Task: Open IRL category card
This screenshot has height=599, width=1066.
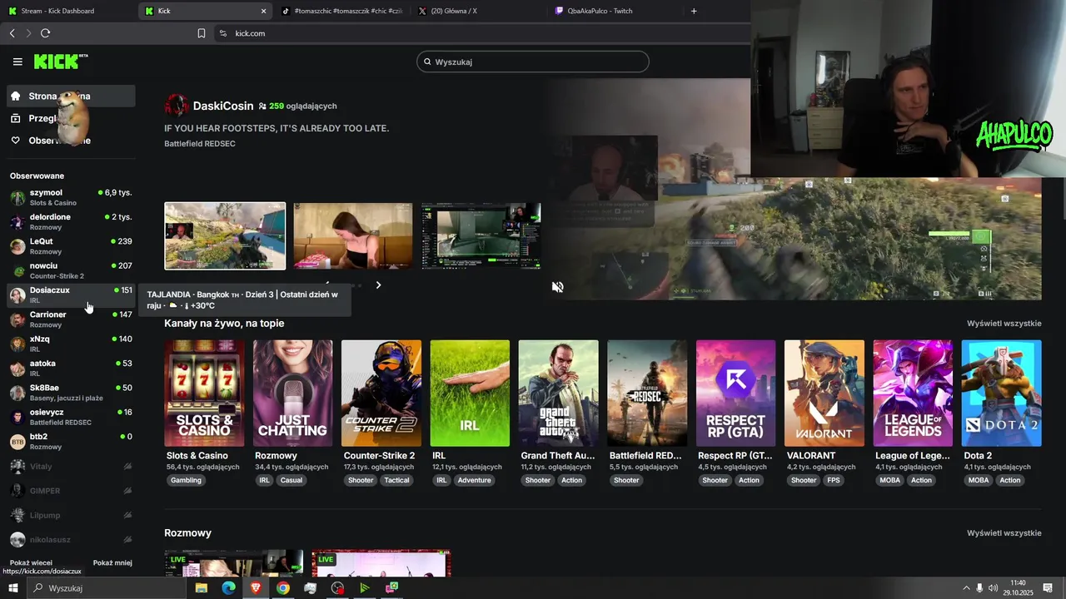Action: click(470, 393)
